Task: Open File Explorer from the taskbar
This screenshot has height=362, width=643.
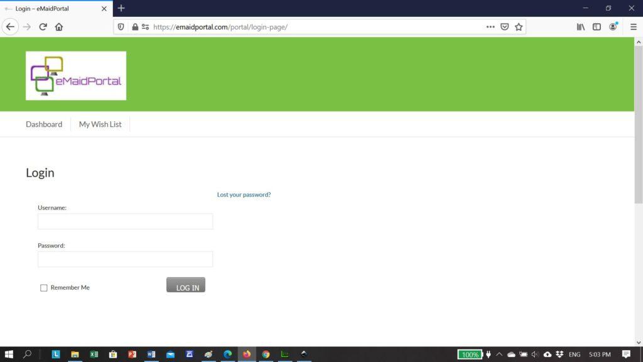Action: click(75, 354)
